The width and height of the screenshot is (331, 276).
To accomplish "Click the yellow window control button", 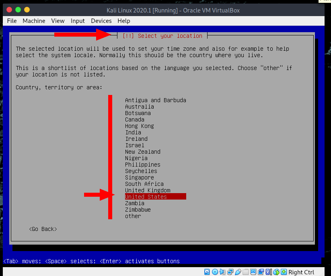I will (x=27, y=10).
